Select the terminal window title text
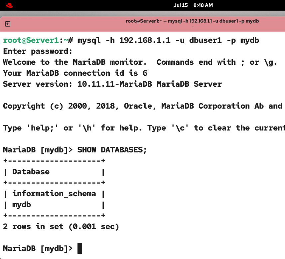 click(x=192, y=21)
